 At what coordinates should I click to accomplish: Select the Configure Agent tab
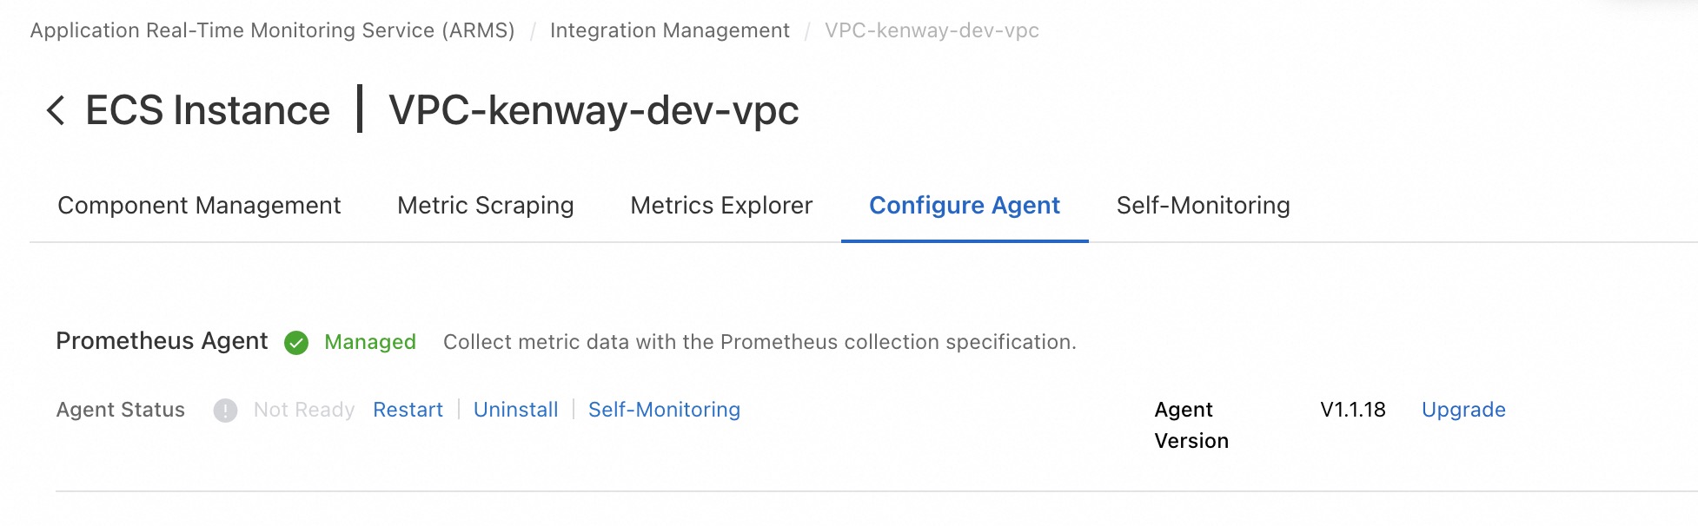965,206
